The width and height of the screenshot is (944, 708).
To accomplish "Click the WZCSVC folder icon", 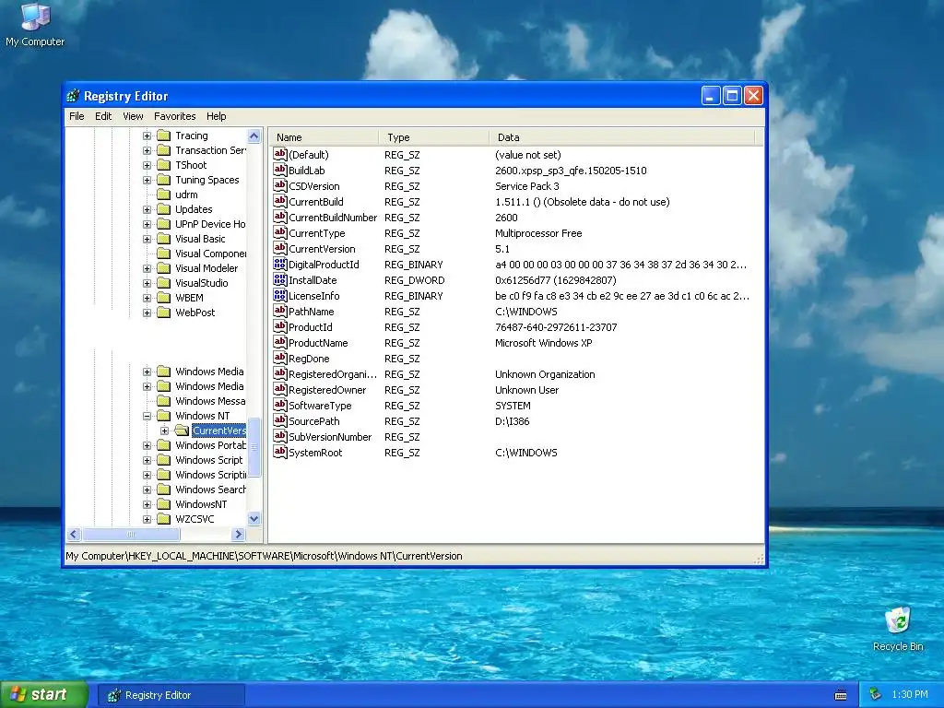I will coord(164,519).
